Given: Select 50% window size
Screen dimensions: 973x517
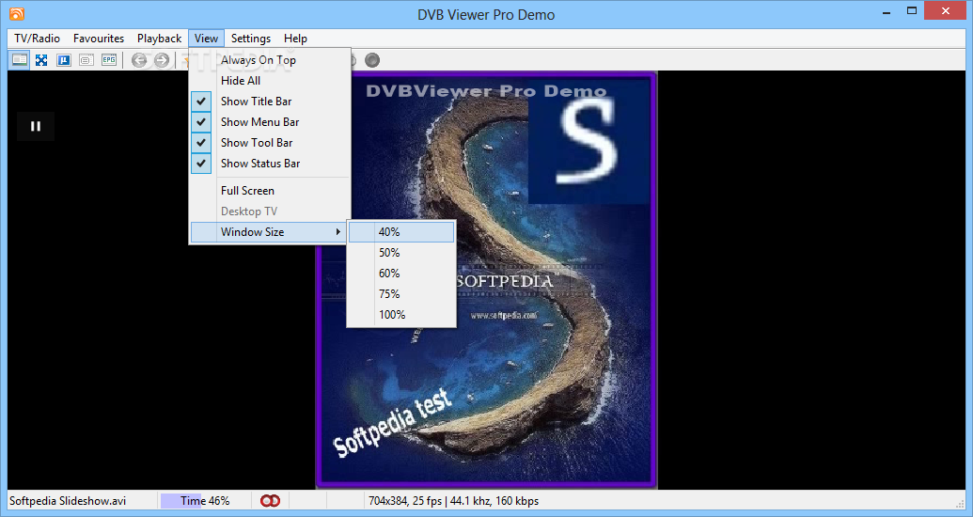Looking at the screenshot, I should pos(401,253).
